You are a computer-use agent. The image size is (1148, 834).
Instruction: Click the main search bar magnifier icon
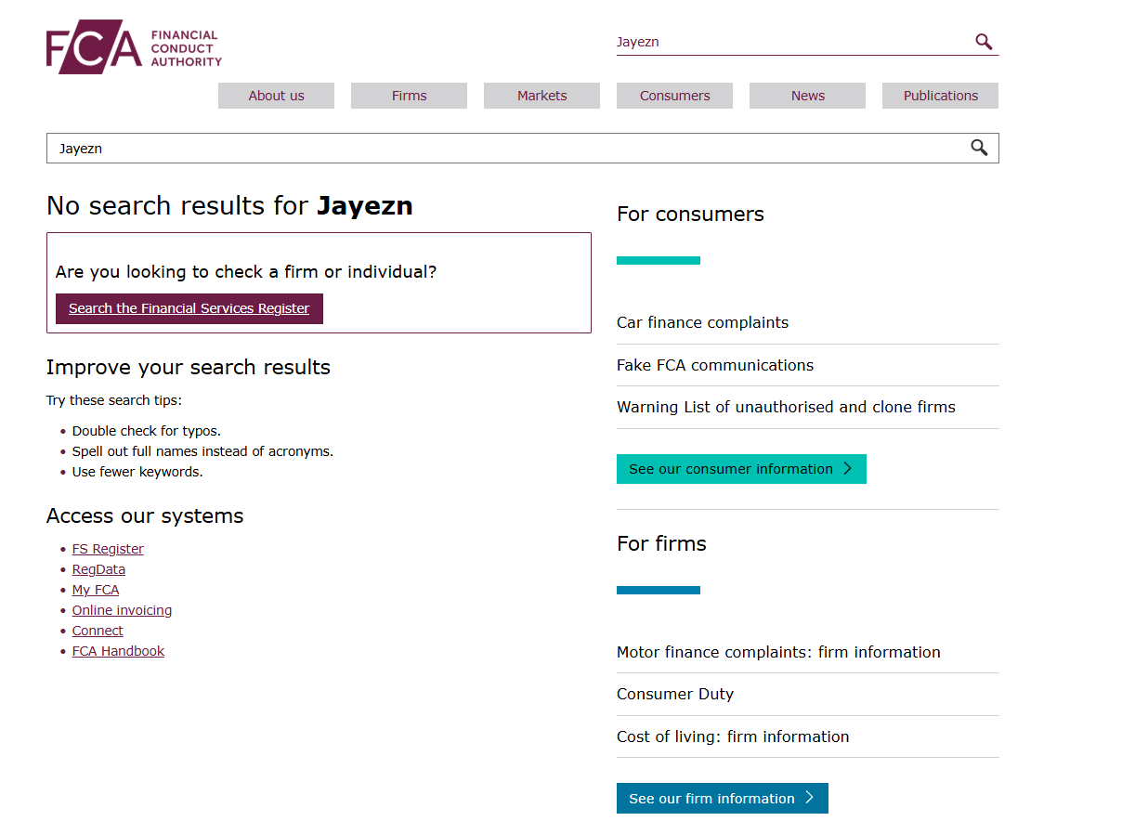point(979,148)
